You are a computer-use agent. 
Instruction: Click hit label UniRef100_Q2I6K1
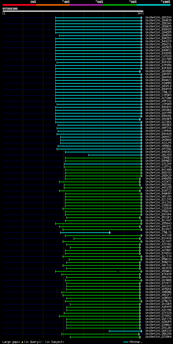point(158,122)
